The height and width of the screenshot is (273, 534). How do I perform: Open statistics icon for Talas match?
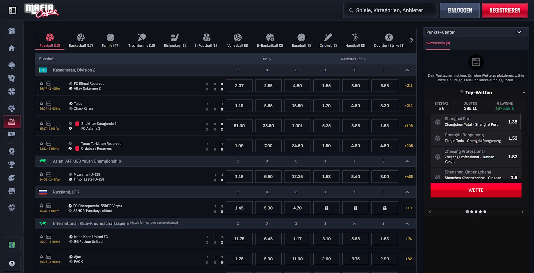[x=49, y=103]
